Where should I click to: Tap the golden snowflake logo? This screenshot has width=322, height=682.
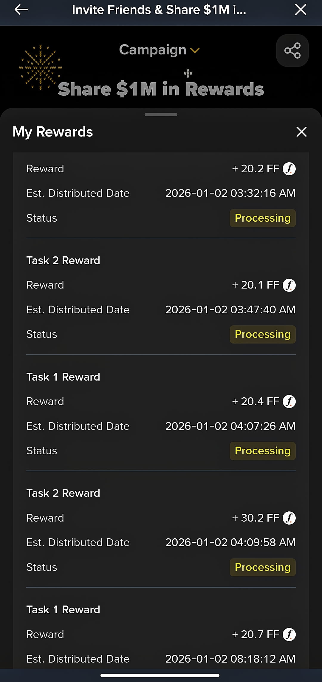coord(41,67)
